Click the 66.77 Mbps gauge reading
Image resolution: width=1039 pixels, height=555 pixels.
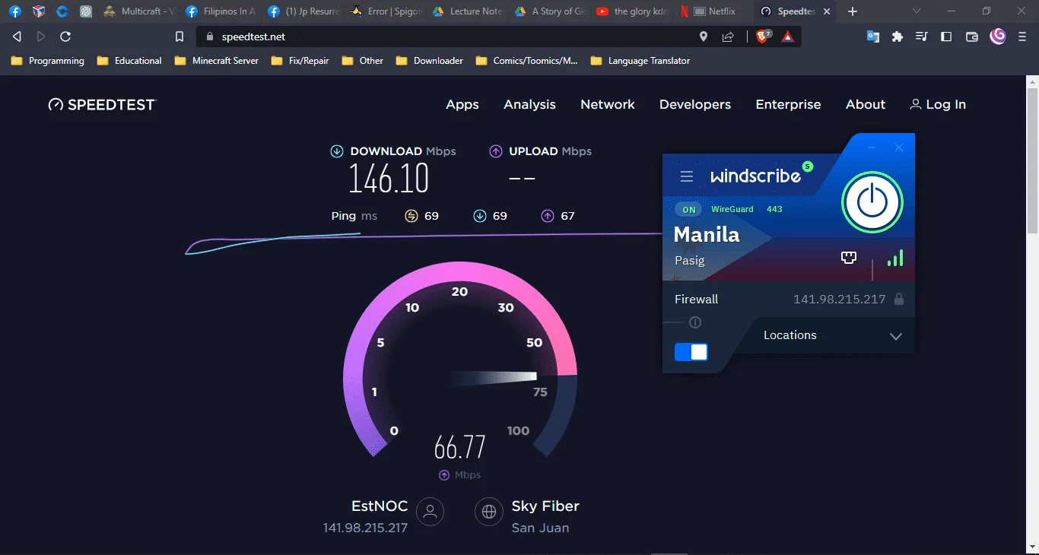(x=459, y=447)
